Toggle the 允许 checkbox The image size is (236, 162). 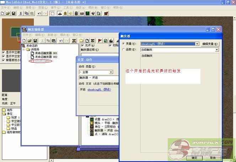[x=83, y=45]
